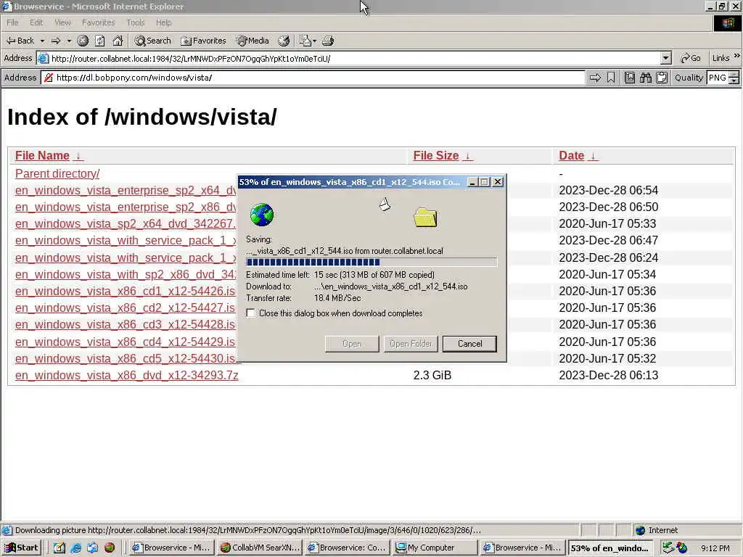The image size is (743, 557).
Task: Click the Internet zone globe in status bar
Action: tap(641, 530)
